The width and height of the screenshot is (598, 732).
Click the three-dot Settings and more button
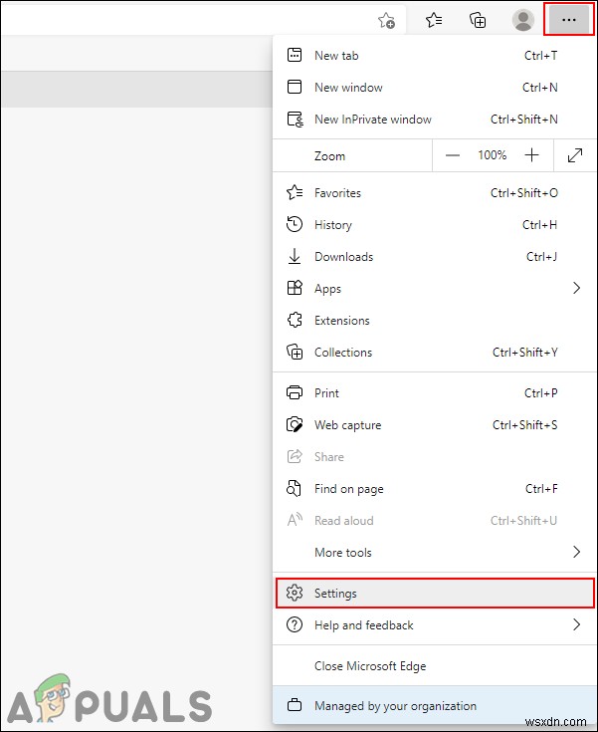tap(569, 20)
